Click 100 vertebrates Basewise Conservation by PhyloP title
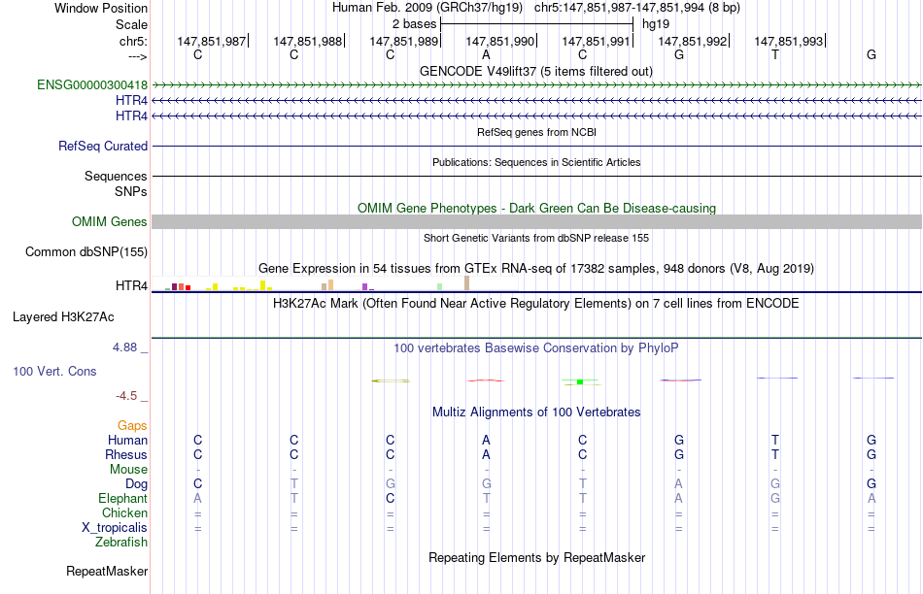Screen dimensions: 923x594 pos(536,348)
